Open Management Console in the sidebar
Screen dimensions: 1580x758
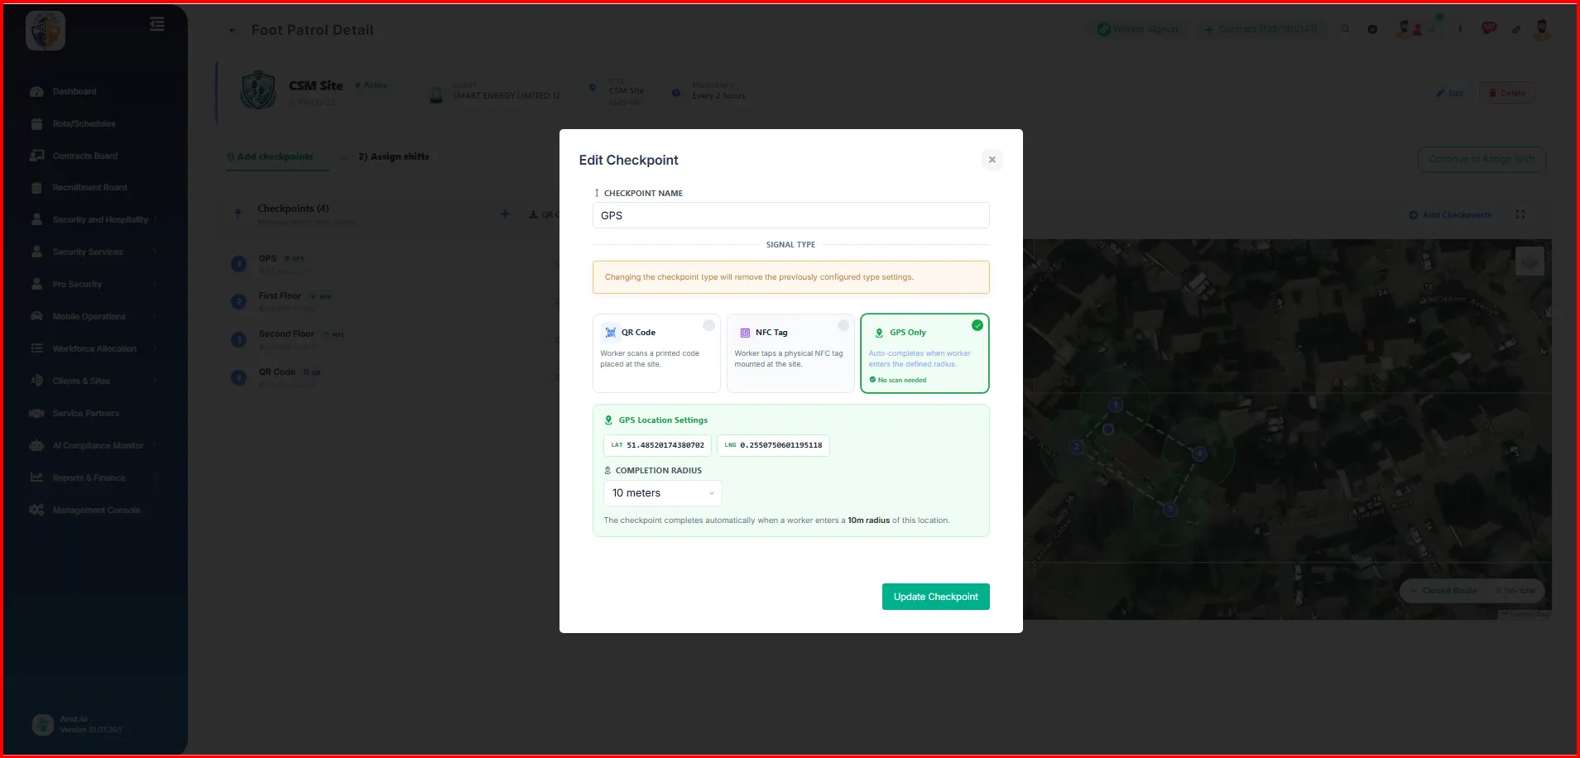[96, 511]
